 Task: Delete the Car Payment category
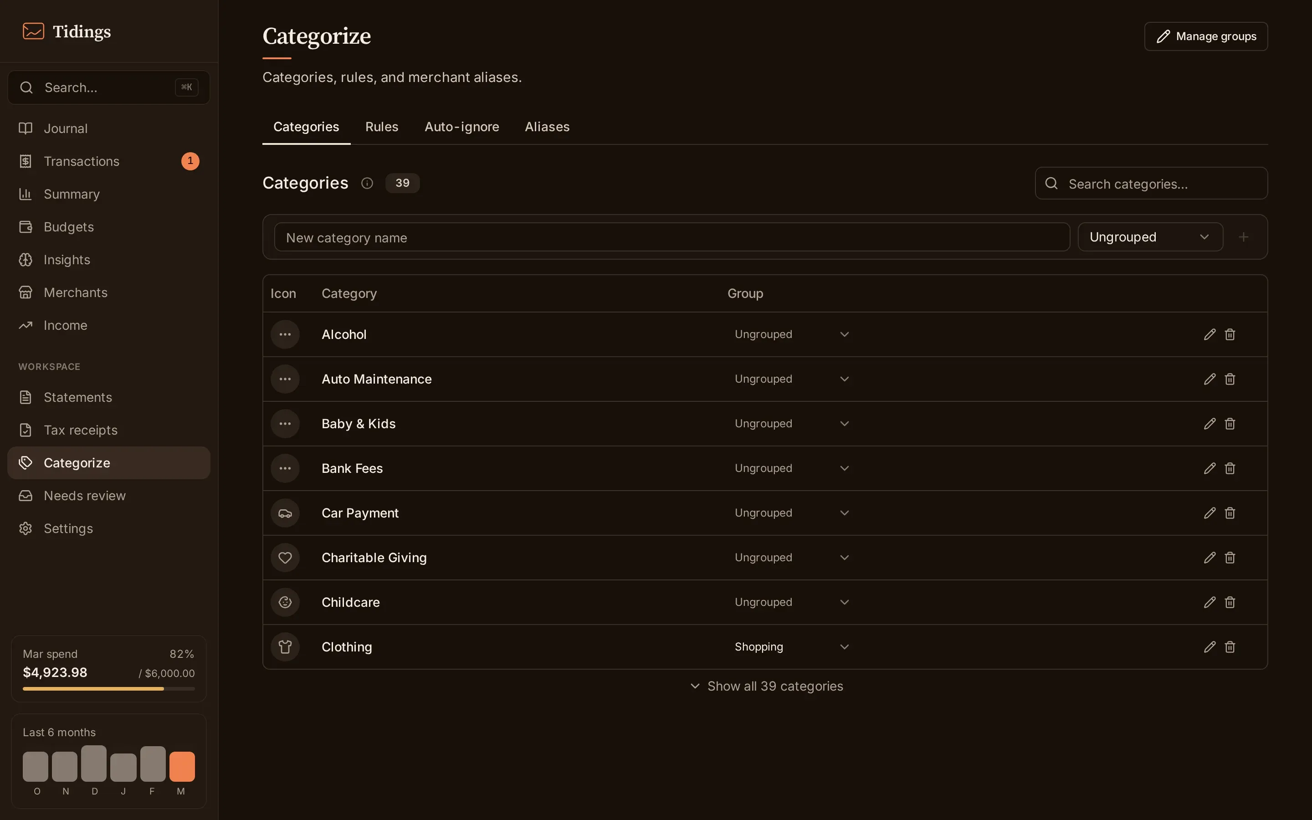coord(1230,513)
